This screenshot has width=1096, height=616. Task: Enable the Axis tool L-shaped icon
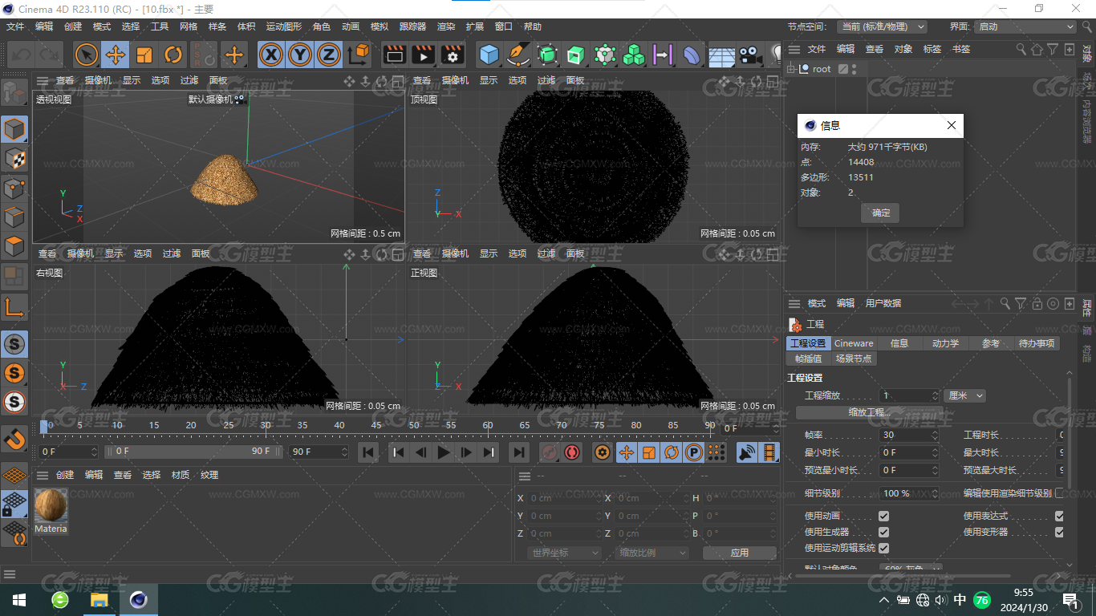(14, 306)
